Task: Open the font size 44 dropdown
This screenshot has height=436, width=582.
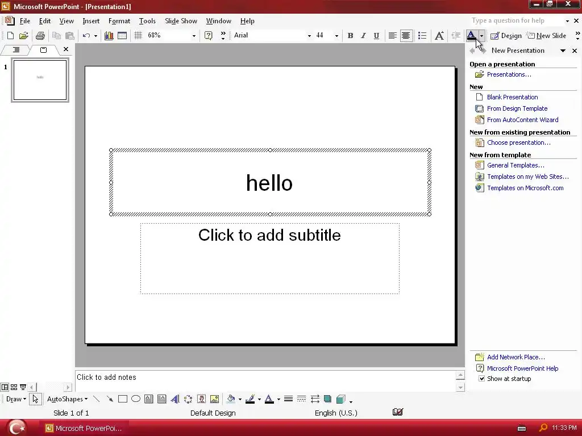Action: point(336,36)
